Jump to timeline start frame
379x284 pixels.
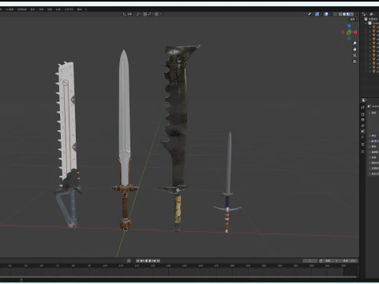click(x=138, y=260)
